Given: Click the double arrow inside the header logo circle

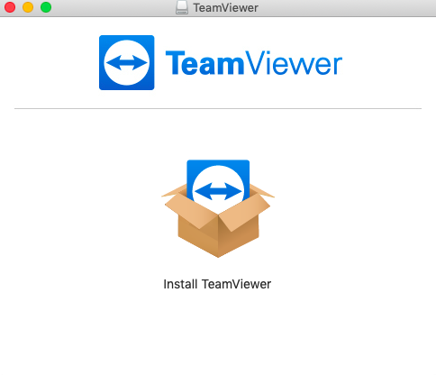Looking at the screenshot, I should [x=127, y=63].
